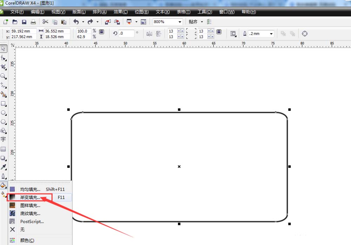This screenshot has height=245, width=351.
Task: Open the 贴齐 snap dropdown
Action: click(x=202, y=22)
